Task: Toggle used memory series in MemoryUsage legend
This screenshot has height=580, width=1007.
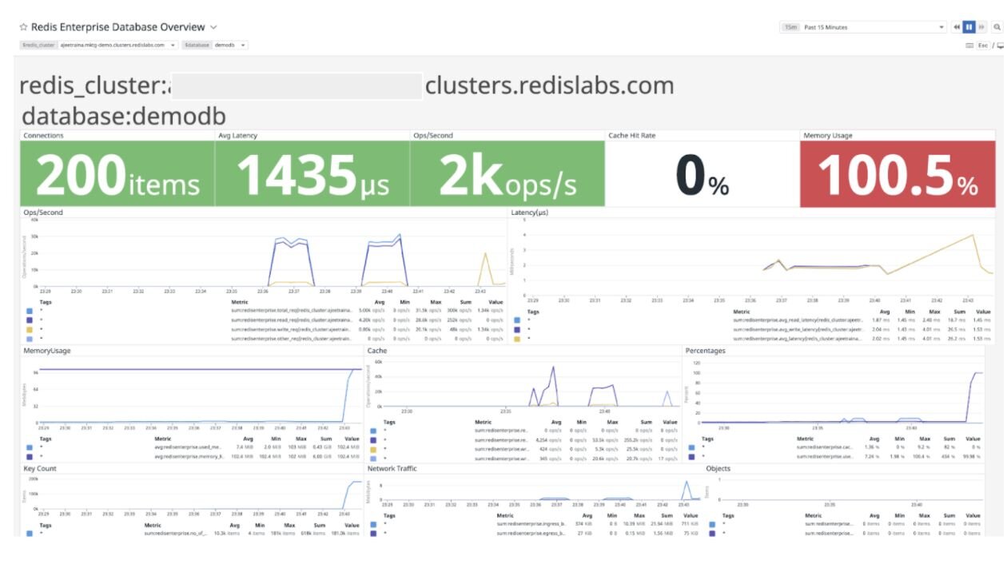Action: tap(30, 447)
